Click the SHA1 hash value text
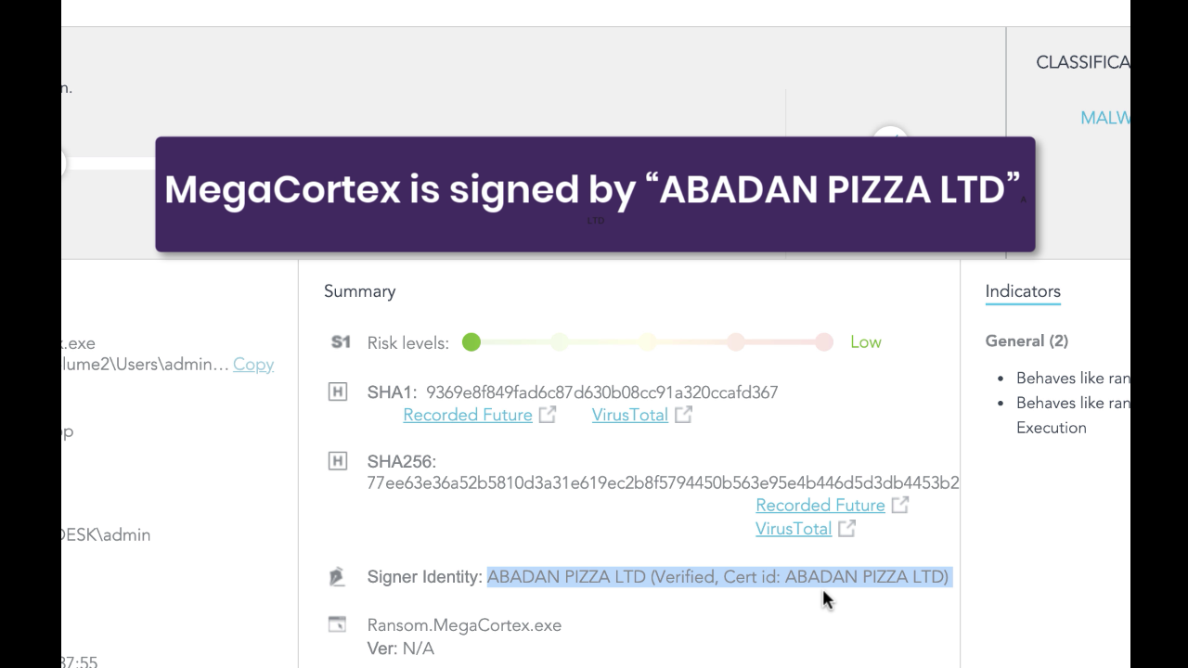This screenshot has height=668, width=1188. coord(601,392)
